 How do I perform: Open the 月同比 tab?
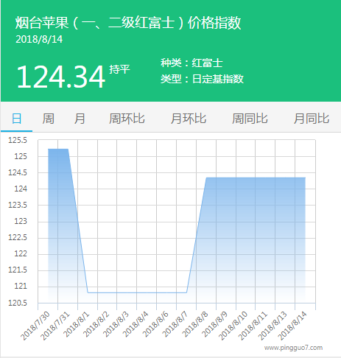click(312, 119)
